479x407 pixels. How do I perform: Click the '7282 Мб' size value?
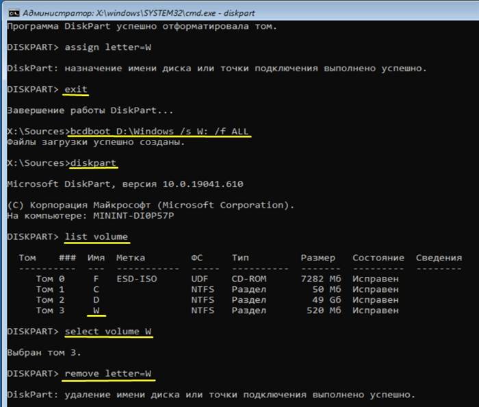pyautogui.click(x=321, y=279)
